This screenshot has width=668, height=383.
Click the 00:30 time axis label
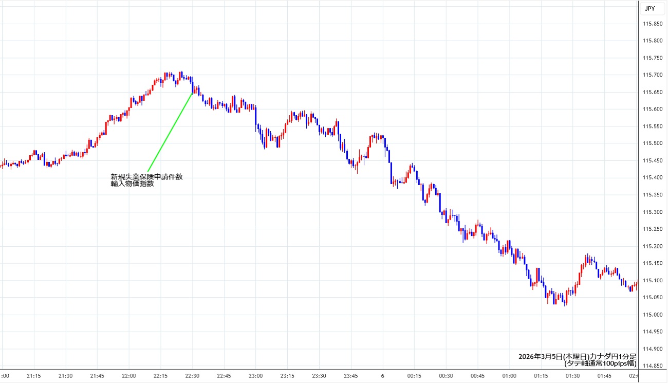[446, 376]
